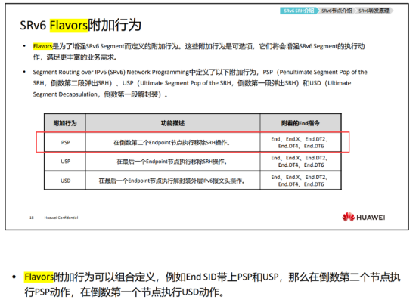Screen dimensions: 419x303
Task: Click highlighted Flavors in note below slide
Action: (x=39, y=277)
